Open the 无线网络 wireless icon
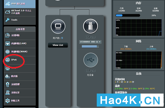 (x=7, y=35)
